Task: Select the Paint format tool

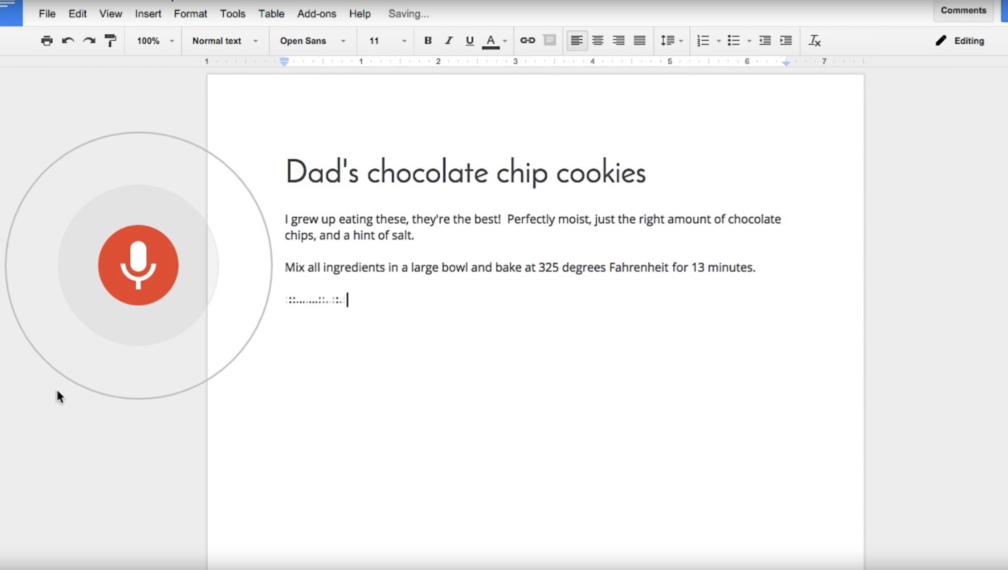Action: [x=109, y=41]
